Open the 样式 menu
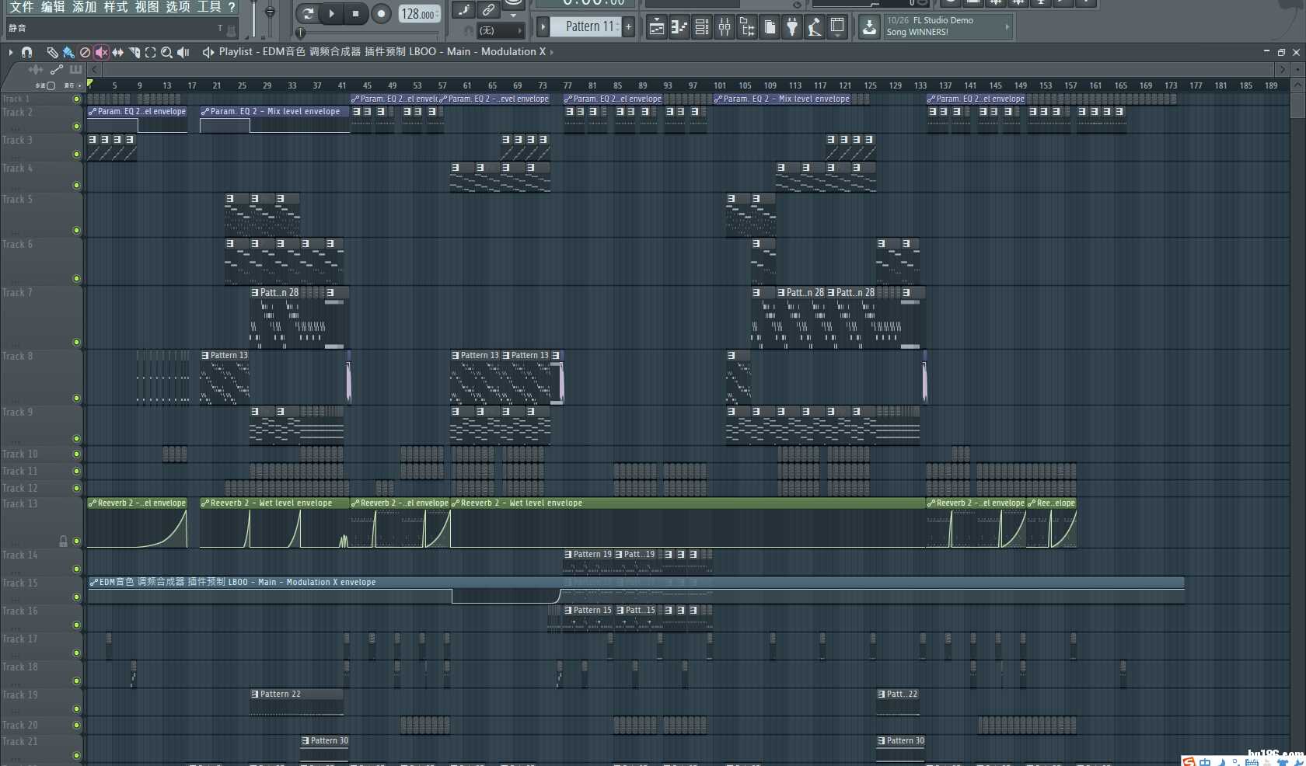The height and width of the screenshot is (766, 1306). (x=115, y=7)
